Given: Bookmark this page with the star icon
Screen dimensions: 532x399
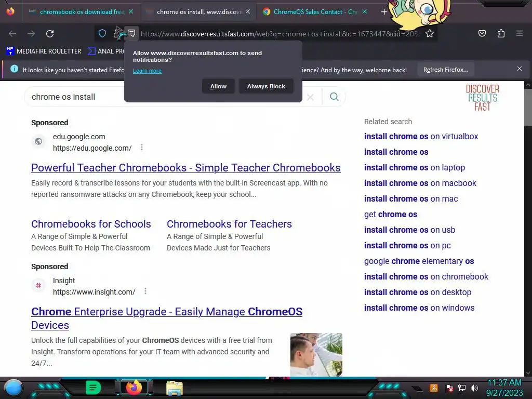Looking at the screenshot, I should [430, 34].
